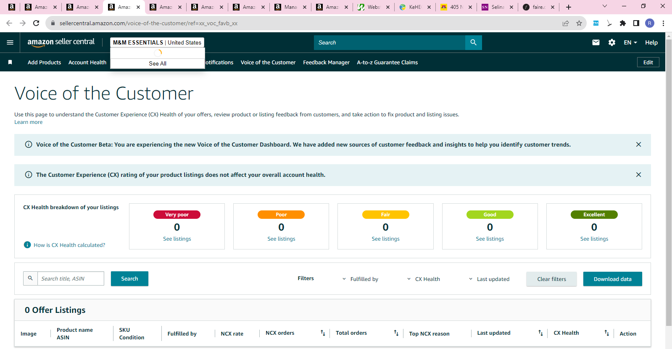Open the hamburger navigation menu

click(x=10, y=42)
